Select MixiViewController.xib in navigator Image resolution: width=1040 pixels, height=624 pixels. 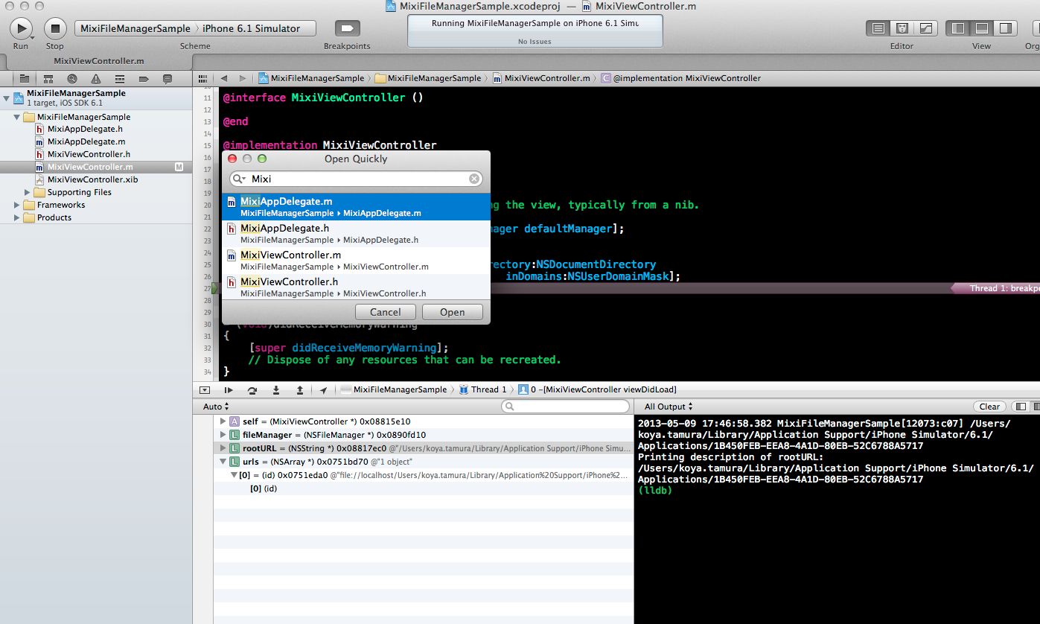(92, 179)
